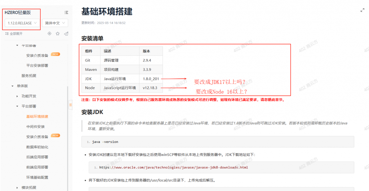Click the fullscreen expand icon at top right
Viewport: 369px width, 191px height.
pos(362,10)
